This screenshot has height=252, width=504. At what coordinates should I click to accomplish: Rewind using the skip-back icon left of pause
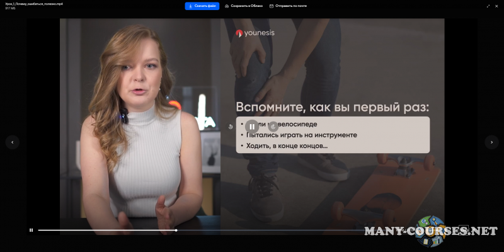231,126
